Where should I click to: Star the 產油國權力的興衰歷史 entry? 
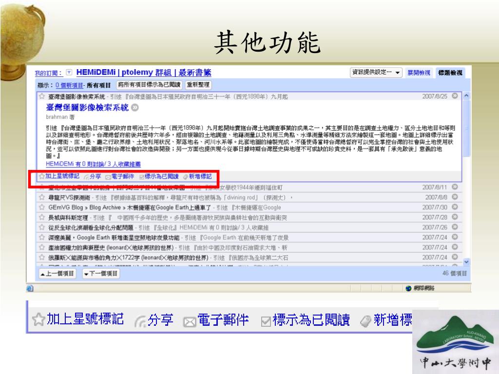tap(42, 247)
